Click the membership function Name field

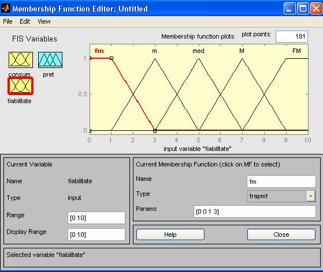(281, 182)
